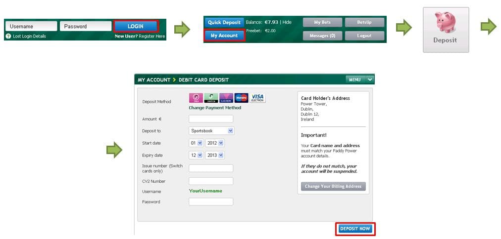Click in the Username login field

[x=31, y=26]
